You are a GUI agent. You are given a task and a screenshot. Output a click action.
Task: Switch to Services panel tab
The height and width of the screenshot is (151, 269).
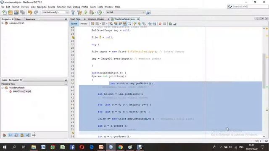pos(30,19)
